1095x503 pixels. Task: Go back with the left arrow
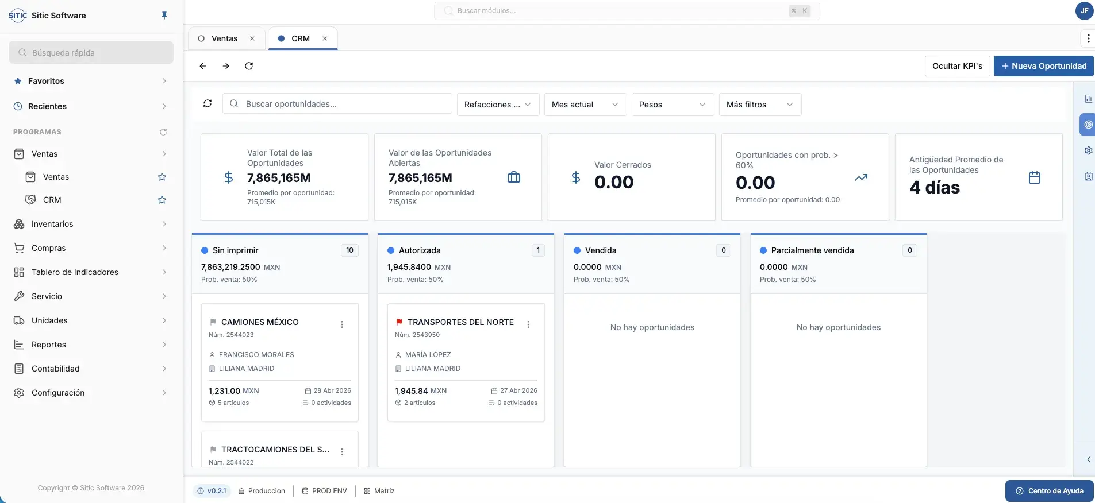203,66
